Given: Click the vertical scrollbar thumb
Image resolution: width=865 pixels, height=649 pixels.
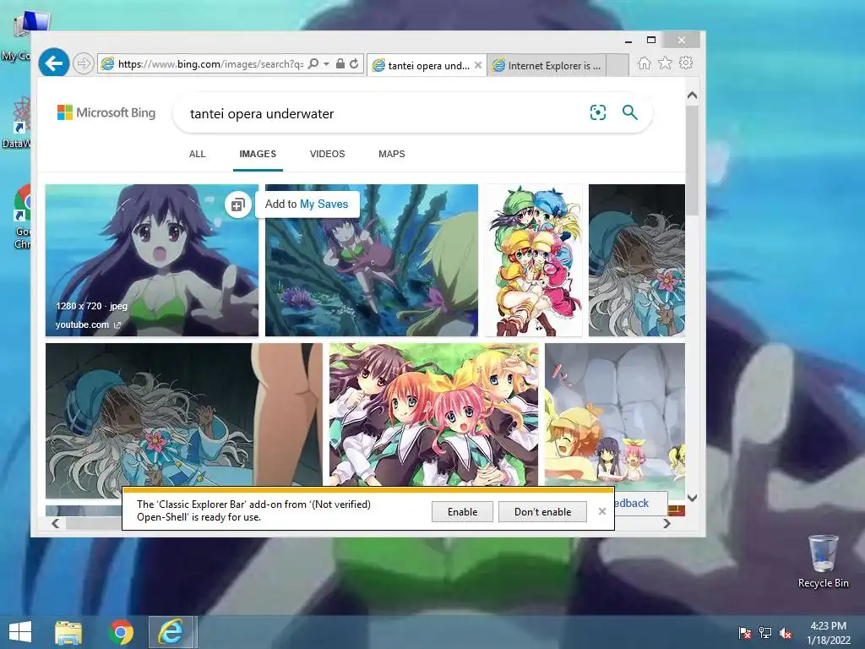Looking at the screenshot, I should click(693, 161).
